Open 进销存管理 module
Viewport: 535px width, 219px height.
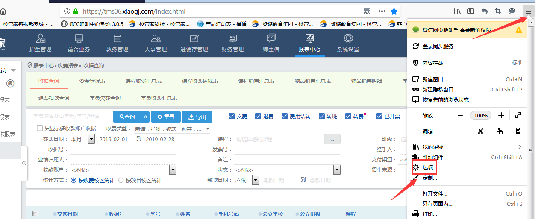coord(194,43)
